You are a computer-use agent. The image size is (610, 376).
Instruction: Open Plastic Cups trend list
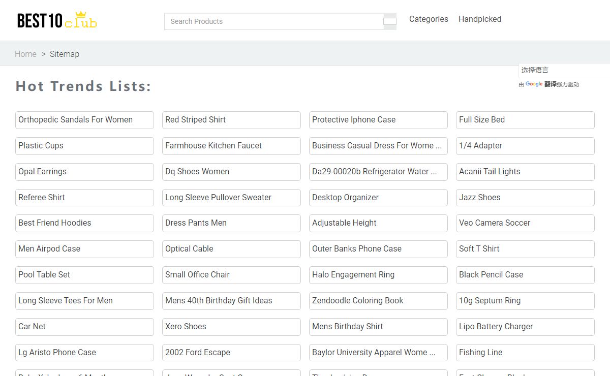(x=84, y=146)
